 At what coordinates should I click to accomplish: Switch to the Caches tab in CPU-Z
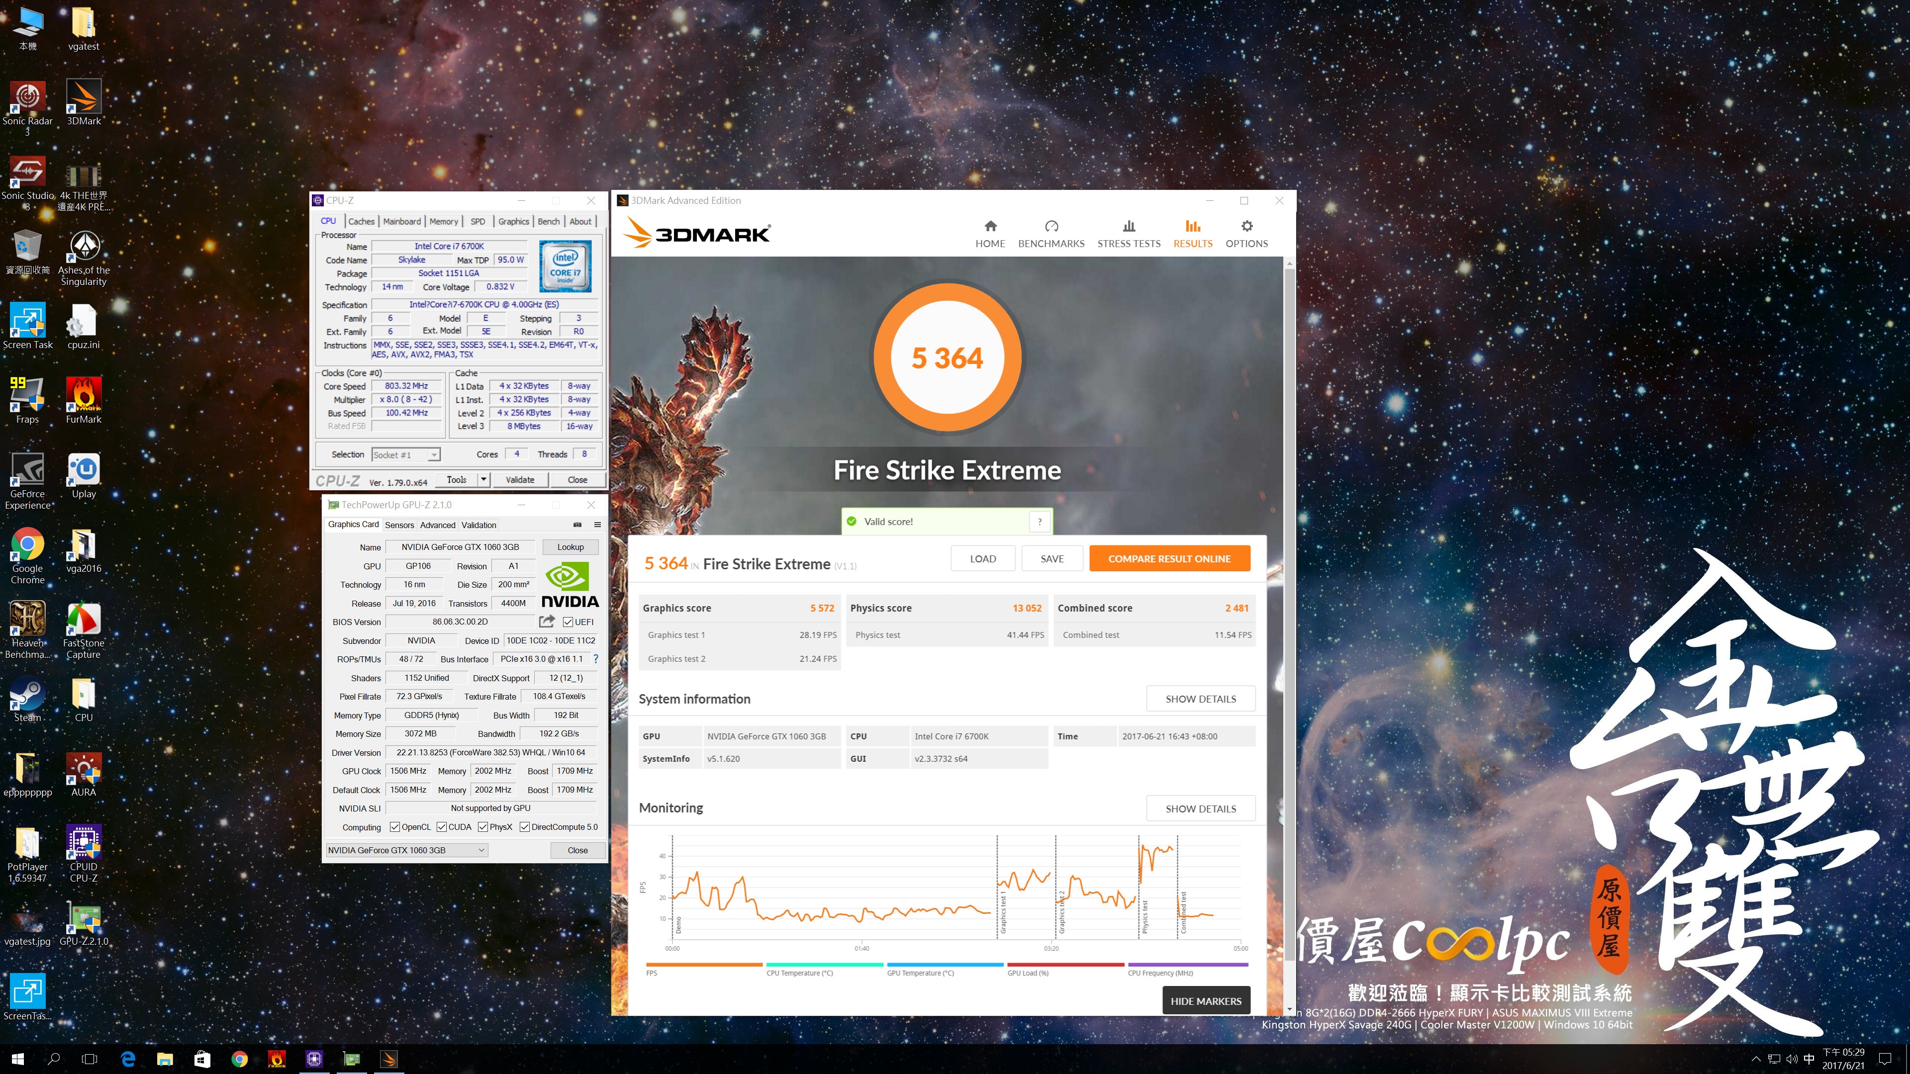361,221
